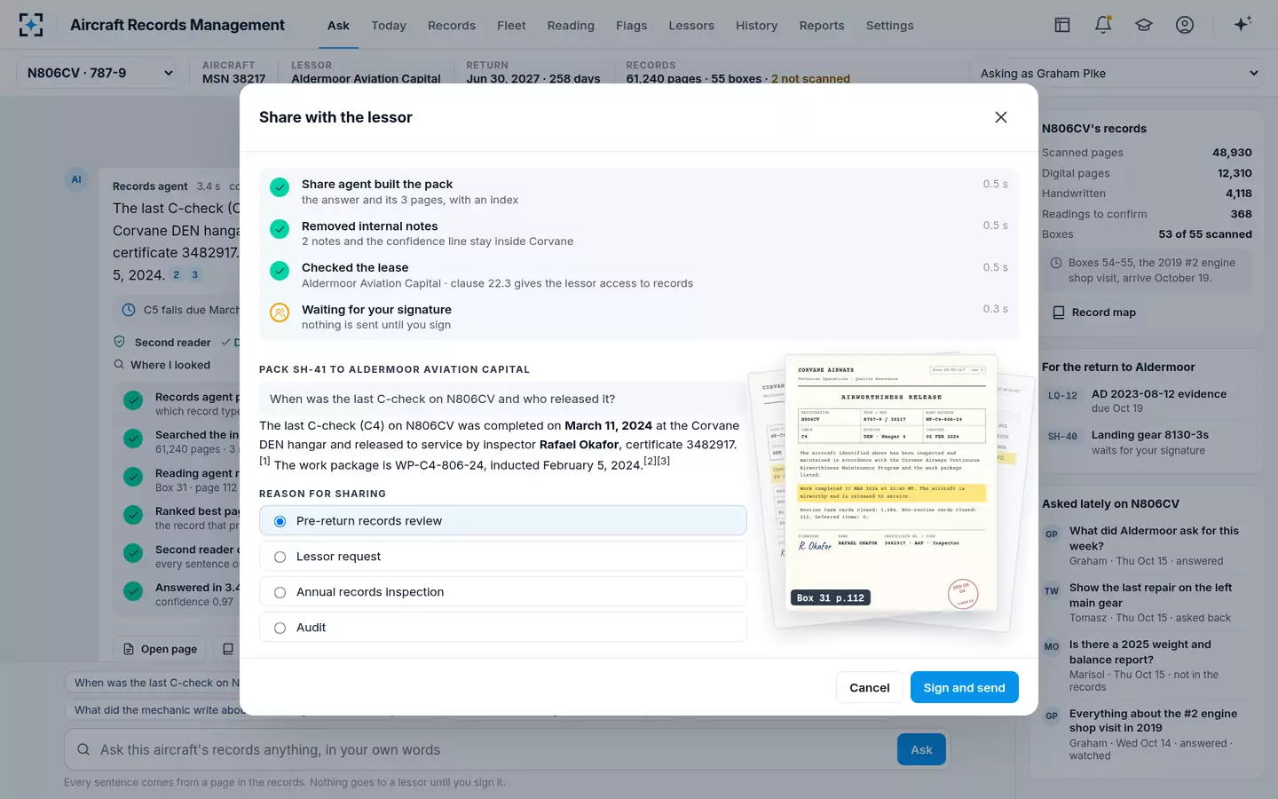
Task: Select Annual records inspection reason
Action: tap(502, 592)
